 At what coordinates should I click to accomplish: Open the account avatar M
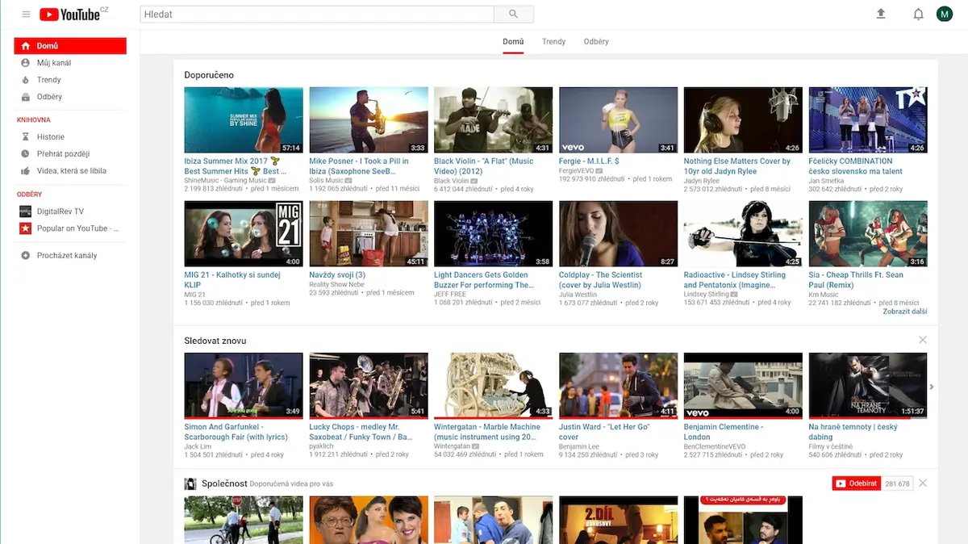944,14
